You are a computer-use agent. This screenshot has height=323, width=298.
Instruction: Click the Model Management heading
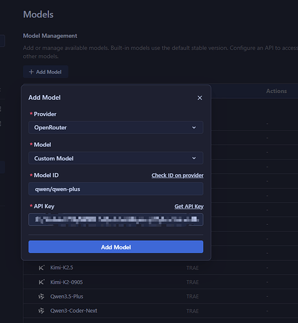click(x=50, y=36)
